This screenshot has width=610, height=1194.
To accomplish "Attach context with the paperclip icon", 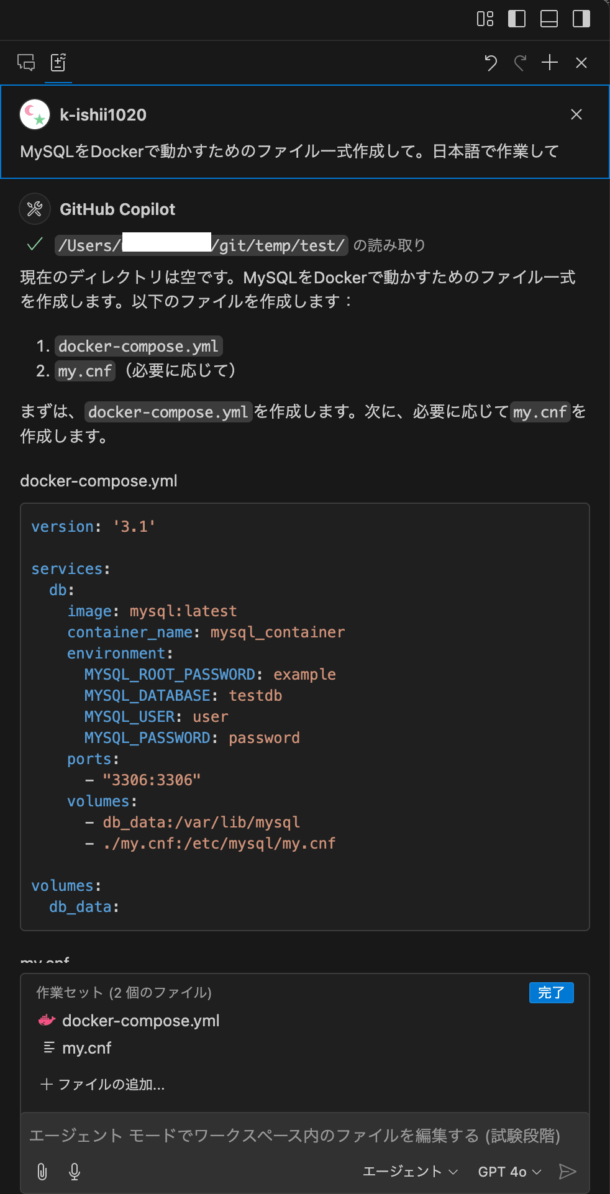I will pyautogui.click(x=42, y=1172).
